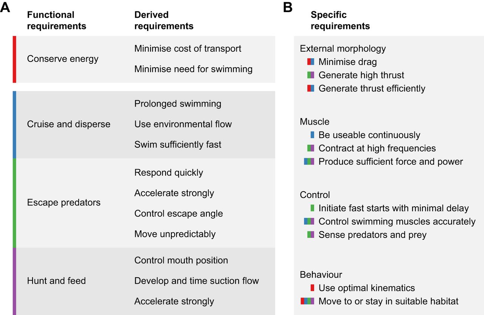Click the four-color marker before Move to or stay
Screen dimensions: 484x315
tap(307, 301)
